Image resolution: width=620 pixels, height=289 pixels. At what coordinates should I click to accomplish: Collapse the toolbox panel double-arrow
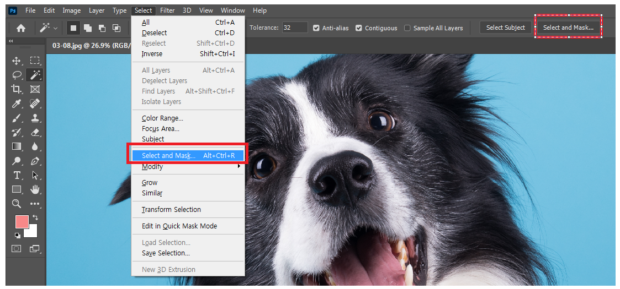(10, 41)
